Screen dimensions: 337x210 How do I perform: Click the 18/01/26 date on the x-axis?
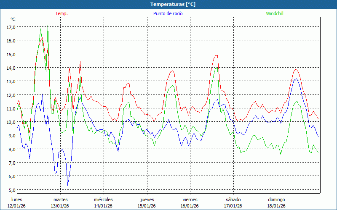[x=276, y=206]
